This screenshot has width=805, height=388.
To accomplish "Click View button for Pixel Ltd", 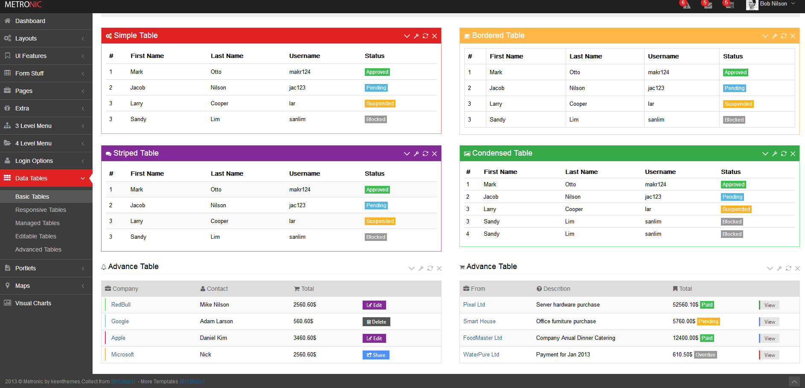I will point(769,305).
